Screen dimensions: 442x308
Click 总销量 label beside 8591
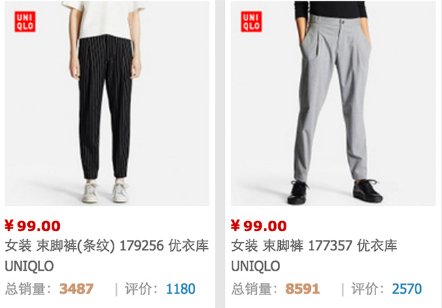pyautogui.click(x=254, y=289)
